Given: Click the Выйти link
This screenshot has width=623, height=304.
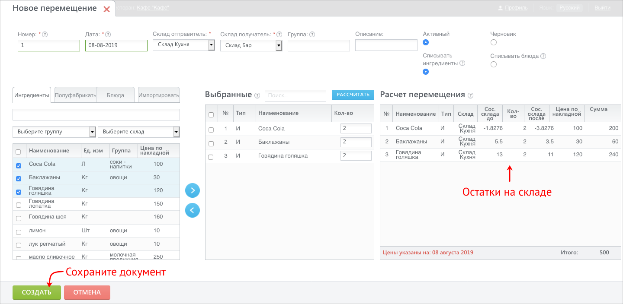Looking at the screenshot, I should click(603, 8).
